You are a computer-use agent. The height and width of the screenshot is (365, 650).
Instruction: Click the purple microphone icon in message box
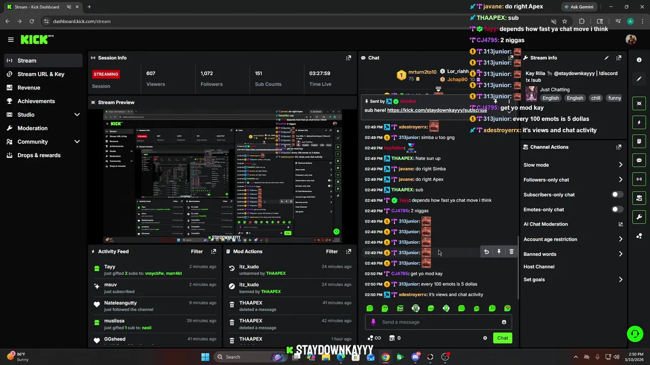click(373, 322)
